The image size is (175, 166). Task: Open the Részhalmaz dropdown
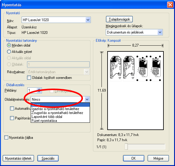87,72
